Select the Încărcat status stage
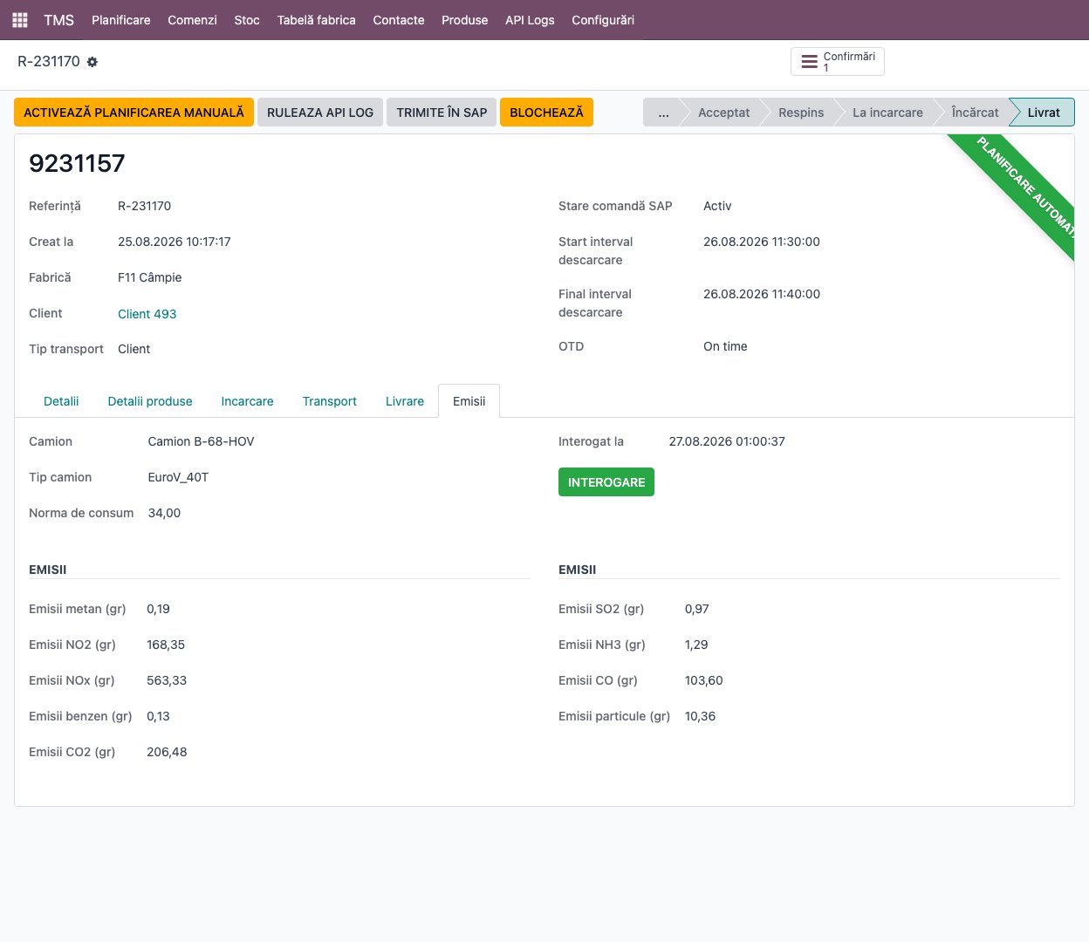1089x942 pixels. pos(975,113)
